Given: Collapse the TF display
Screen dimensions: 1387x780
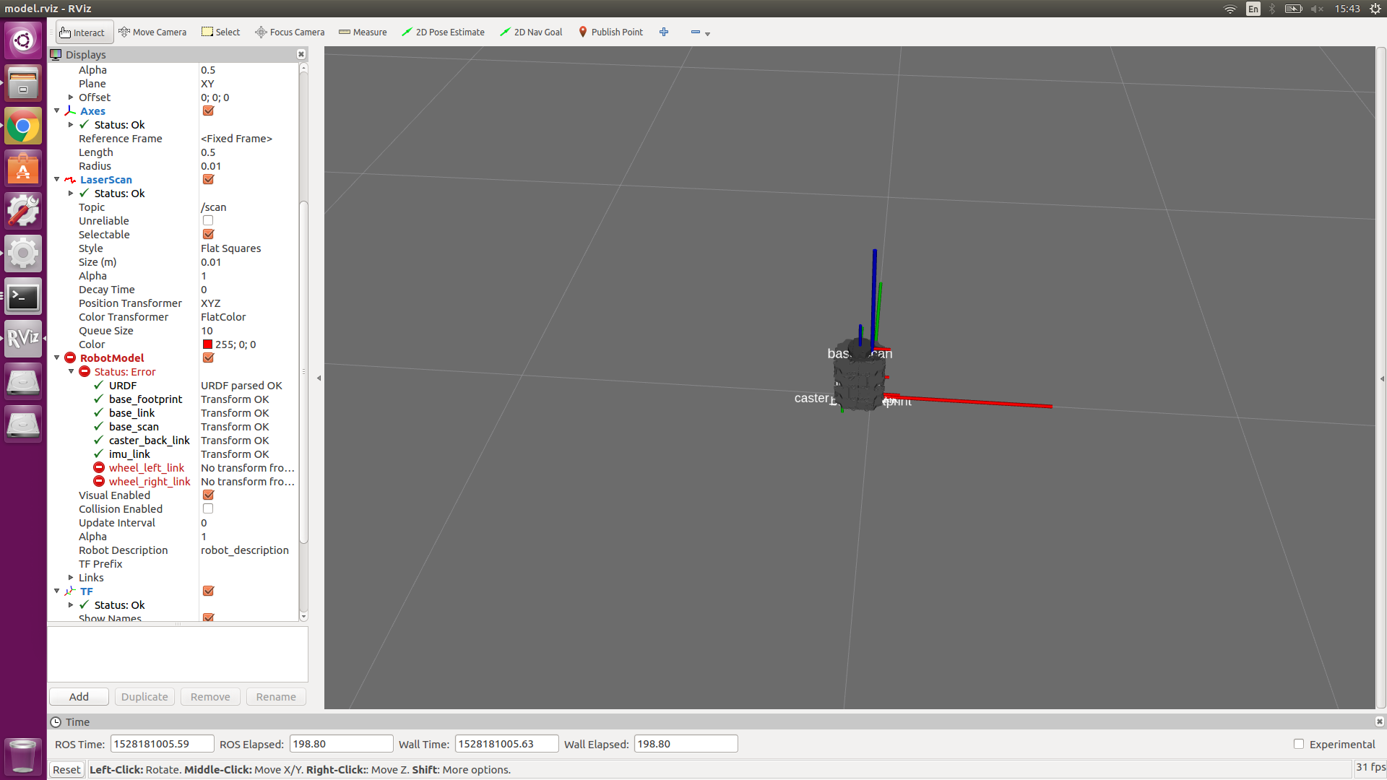Looking at the screenshot, I should click(x=57, y=591).
